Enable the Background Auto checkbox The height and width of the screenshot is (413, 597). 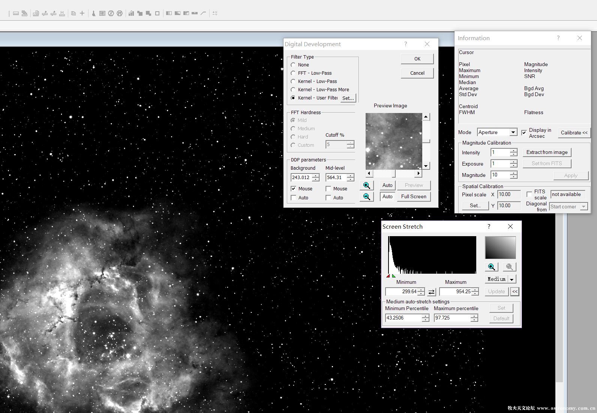point(294,198)
